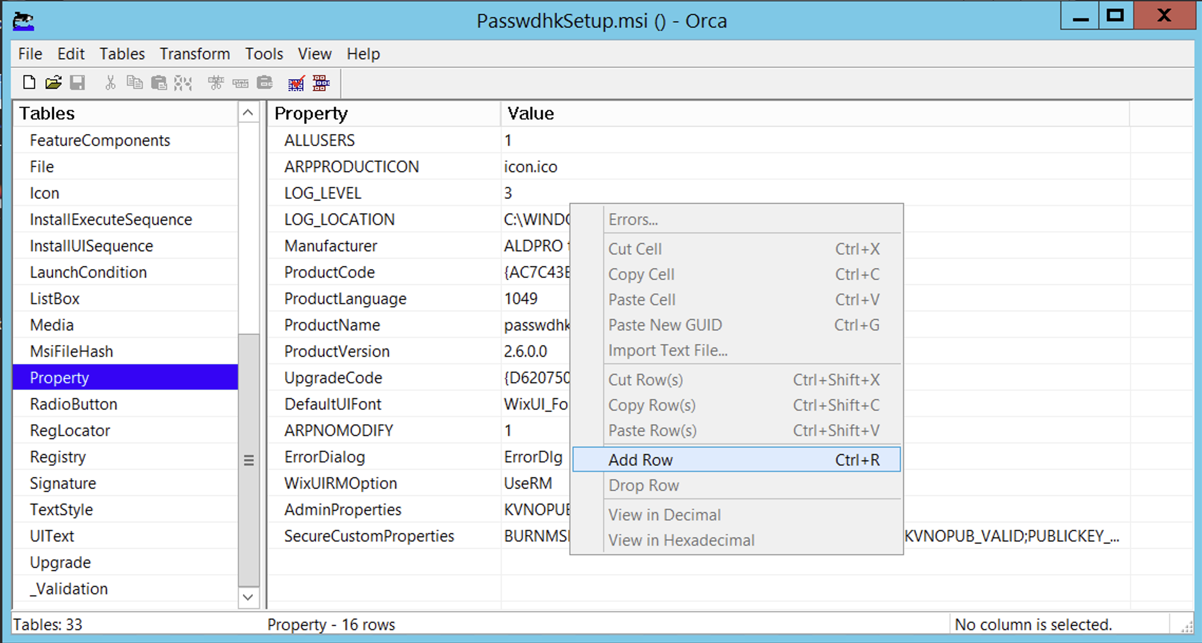Select the Registry table in list

(58, 457)
